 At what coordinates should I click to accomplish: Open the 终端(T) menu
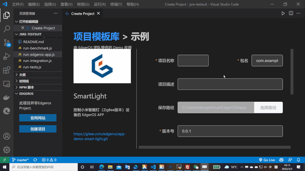click(x=116, y=4)
